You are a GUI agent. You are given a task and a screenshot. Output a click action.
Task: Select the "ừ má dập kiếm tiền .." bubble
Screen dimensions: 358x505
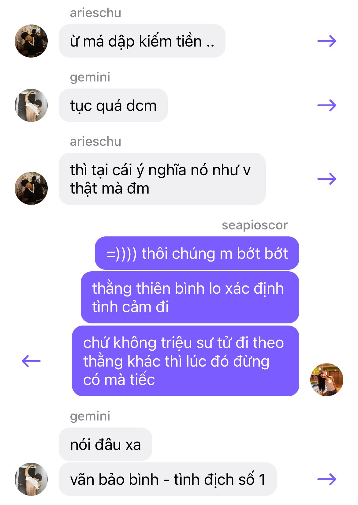[142, 41]
